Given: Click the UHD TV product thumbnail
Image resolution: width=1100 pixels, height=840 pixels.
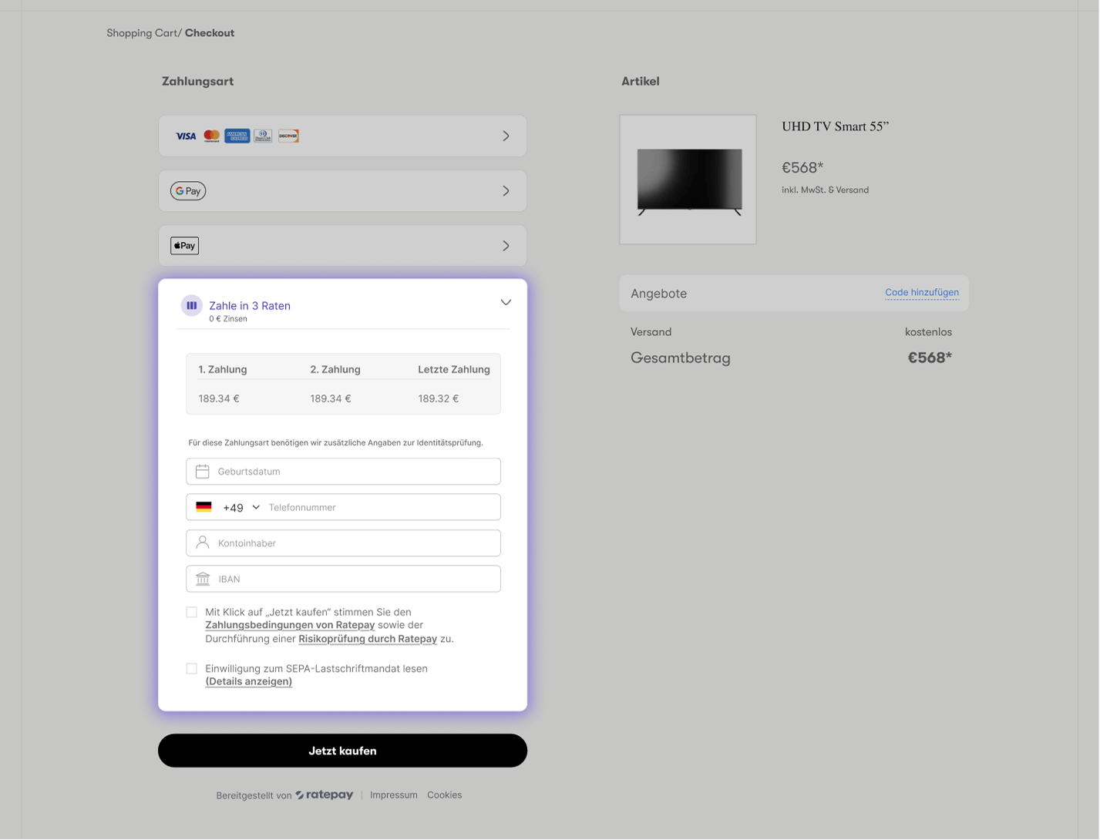Looking at the screenshot, I should coord(688,180).
